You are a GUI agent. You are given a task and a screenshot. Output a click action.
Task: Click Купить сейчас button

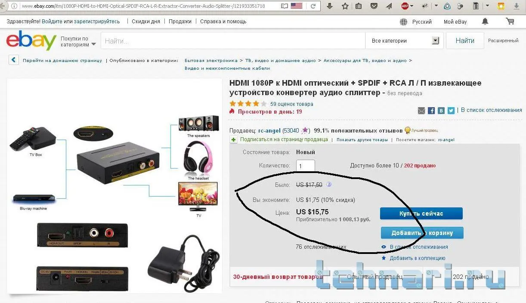[x=421, y=213]
